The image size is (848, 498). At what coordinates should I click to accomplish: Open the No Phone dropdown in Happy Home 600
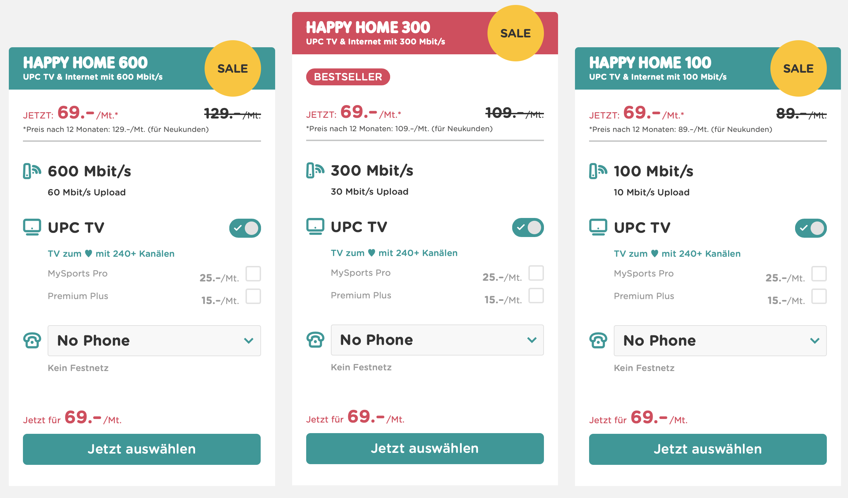[154, 340]
